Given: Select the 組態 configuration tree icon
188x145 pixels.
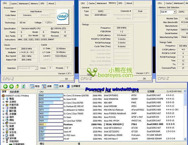Looking at the screenshot, I should click(7, 135).
